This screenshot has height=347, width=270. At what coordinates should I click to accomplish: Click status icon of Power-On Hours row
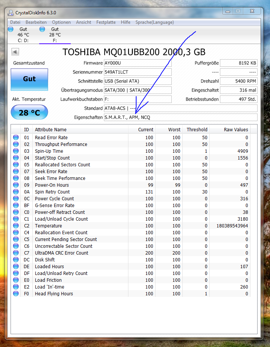click(x=16, y=185)
